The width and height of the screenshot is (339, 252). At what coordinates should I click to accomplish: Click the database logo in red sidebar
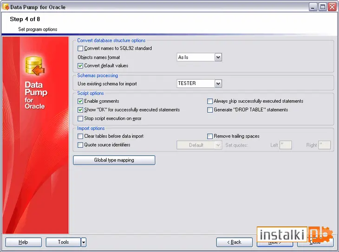coord(35,66)
